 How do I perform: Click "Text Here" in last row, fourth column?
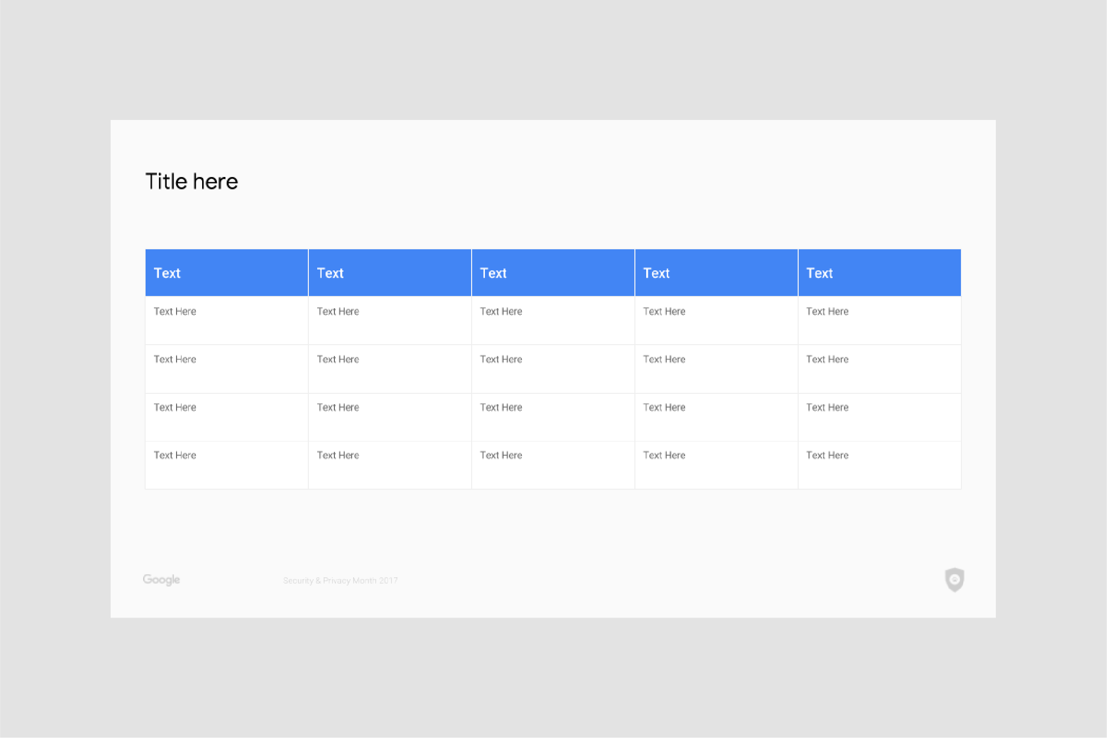[x=664, y=455]
